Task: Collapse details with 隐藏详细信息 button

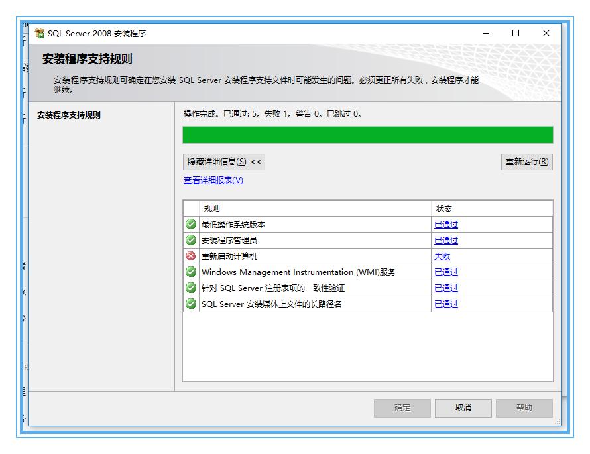Action: coord(223,162)
